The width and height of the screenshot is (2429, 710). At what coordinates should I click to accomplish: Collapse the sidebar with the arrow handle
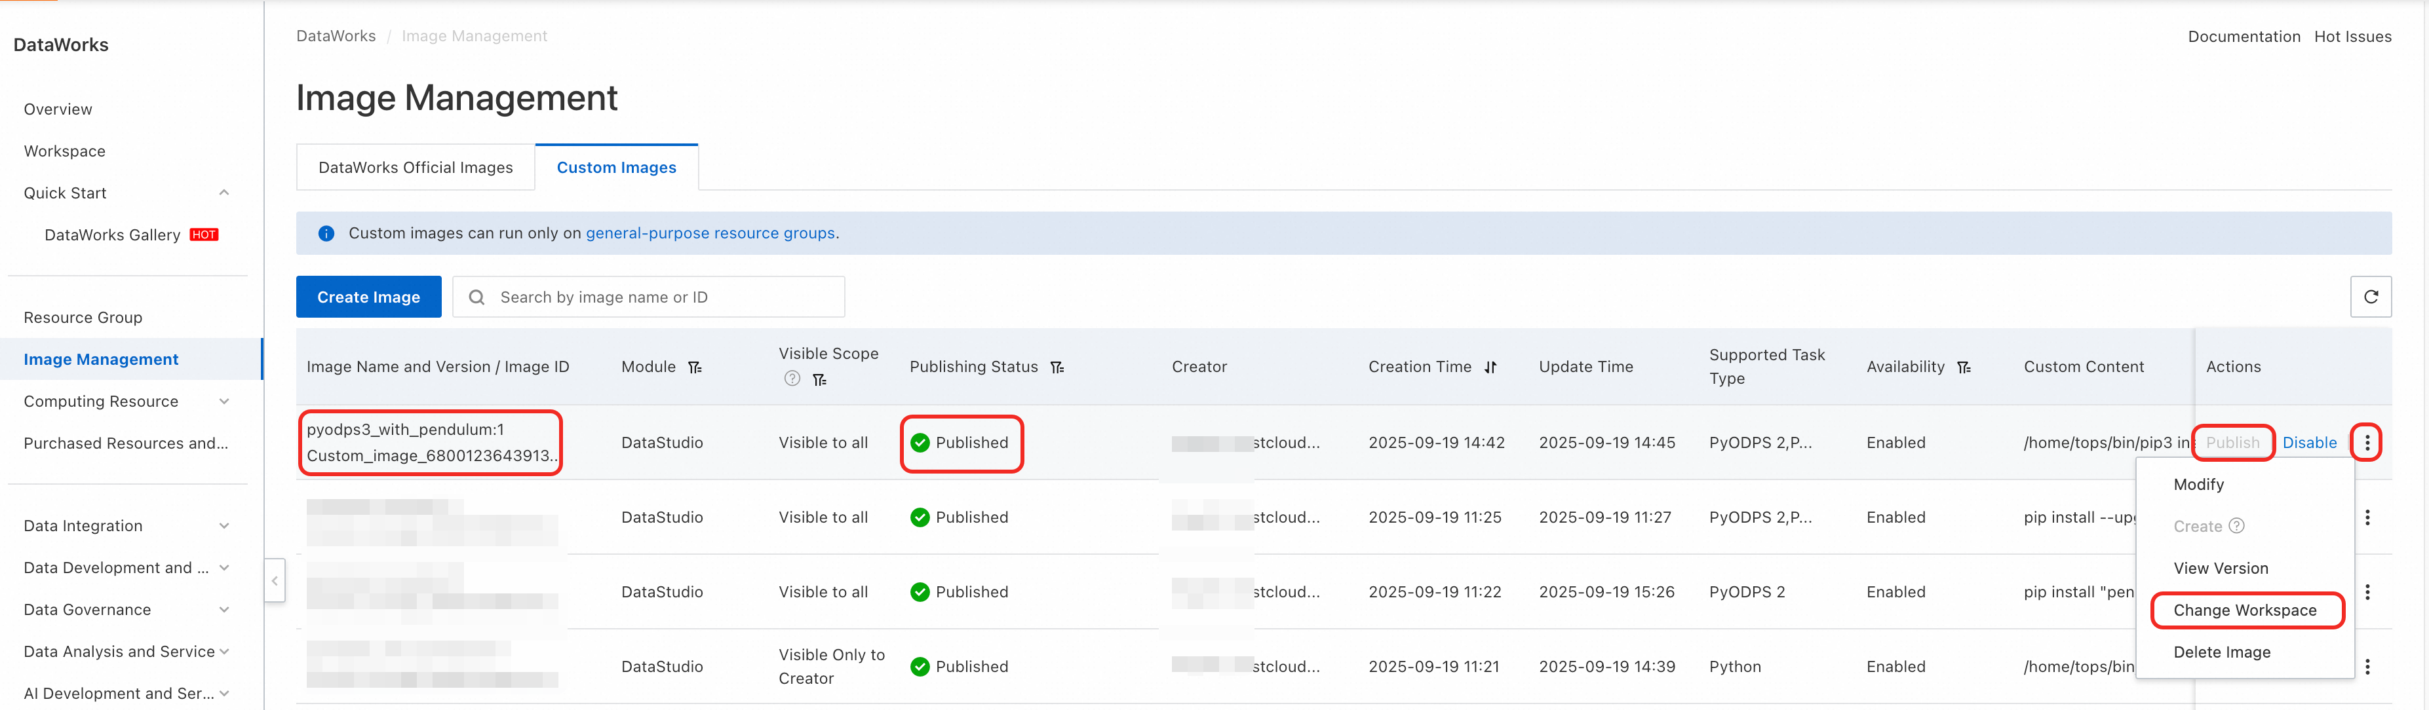[275, 581]
